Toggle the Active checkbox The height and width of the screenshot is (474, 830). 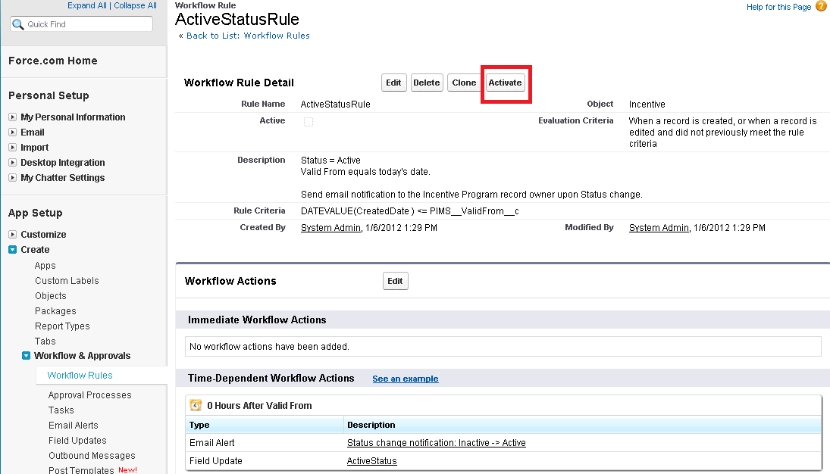[309, 121]
